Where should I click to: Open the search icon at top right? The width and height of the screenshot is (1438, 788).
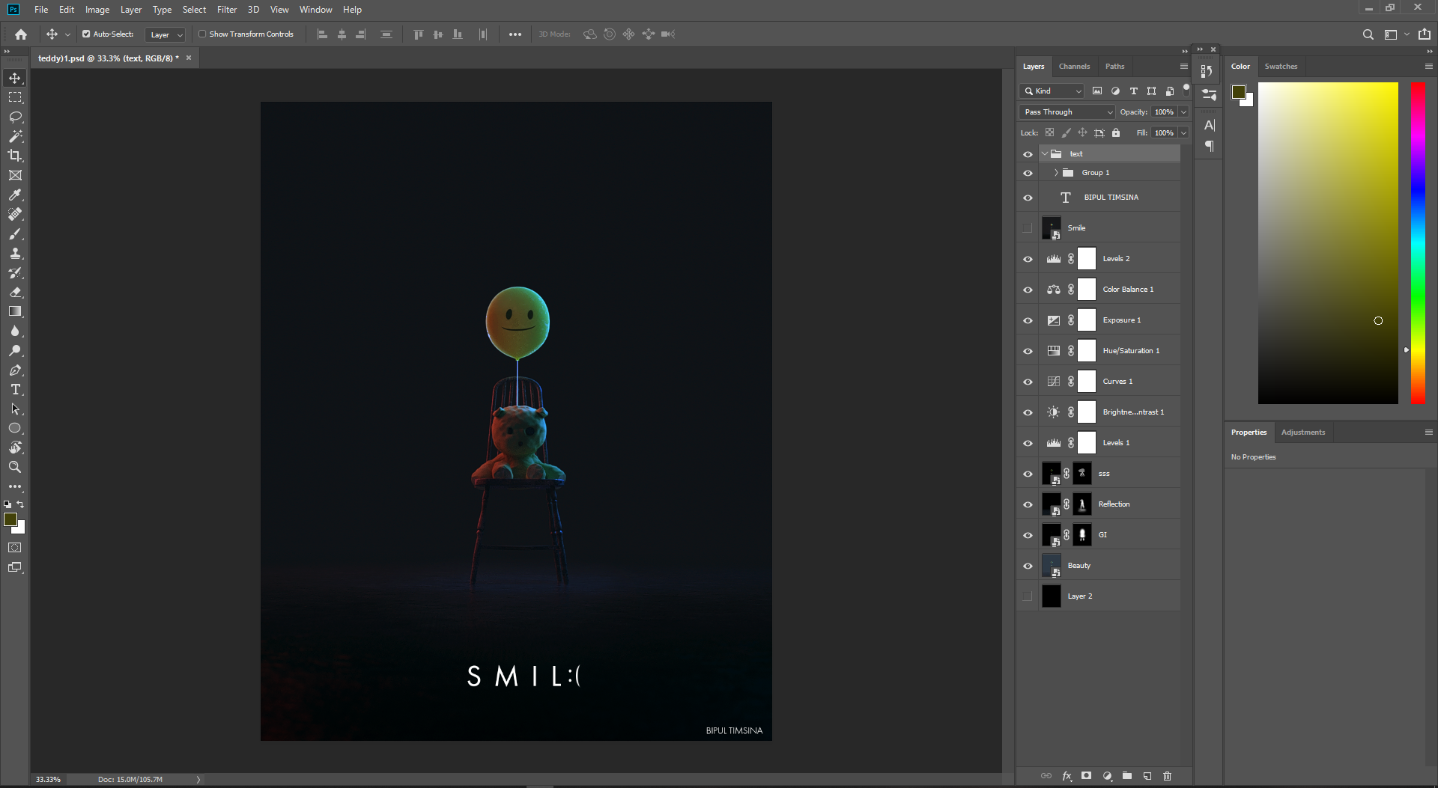(1368, 34)
